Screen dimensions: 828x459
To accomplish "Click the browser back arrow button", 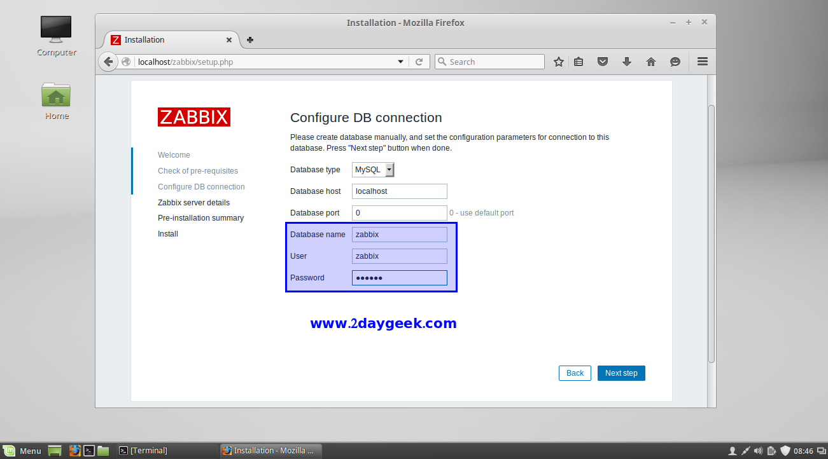I will click(x=108, y=62).
